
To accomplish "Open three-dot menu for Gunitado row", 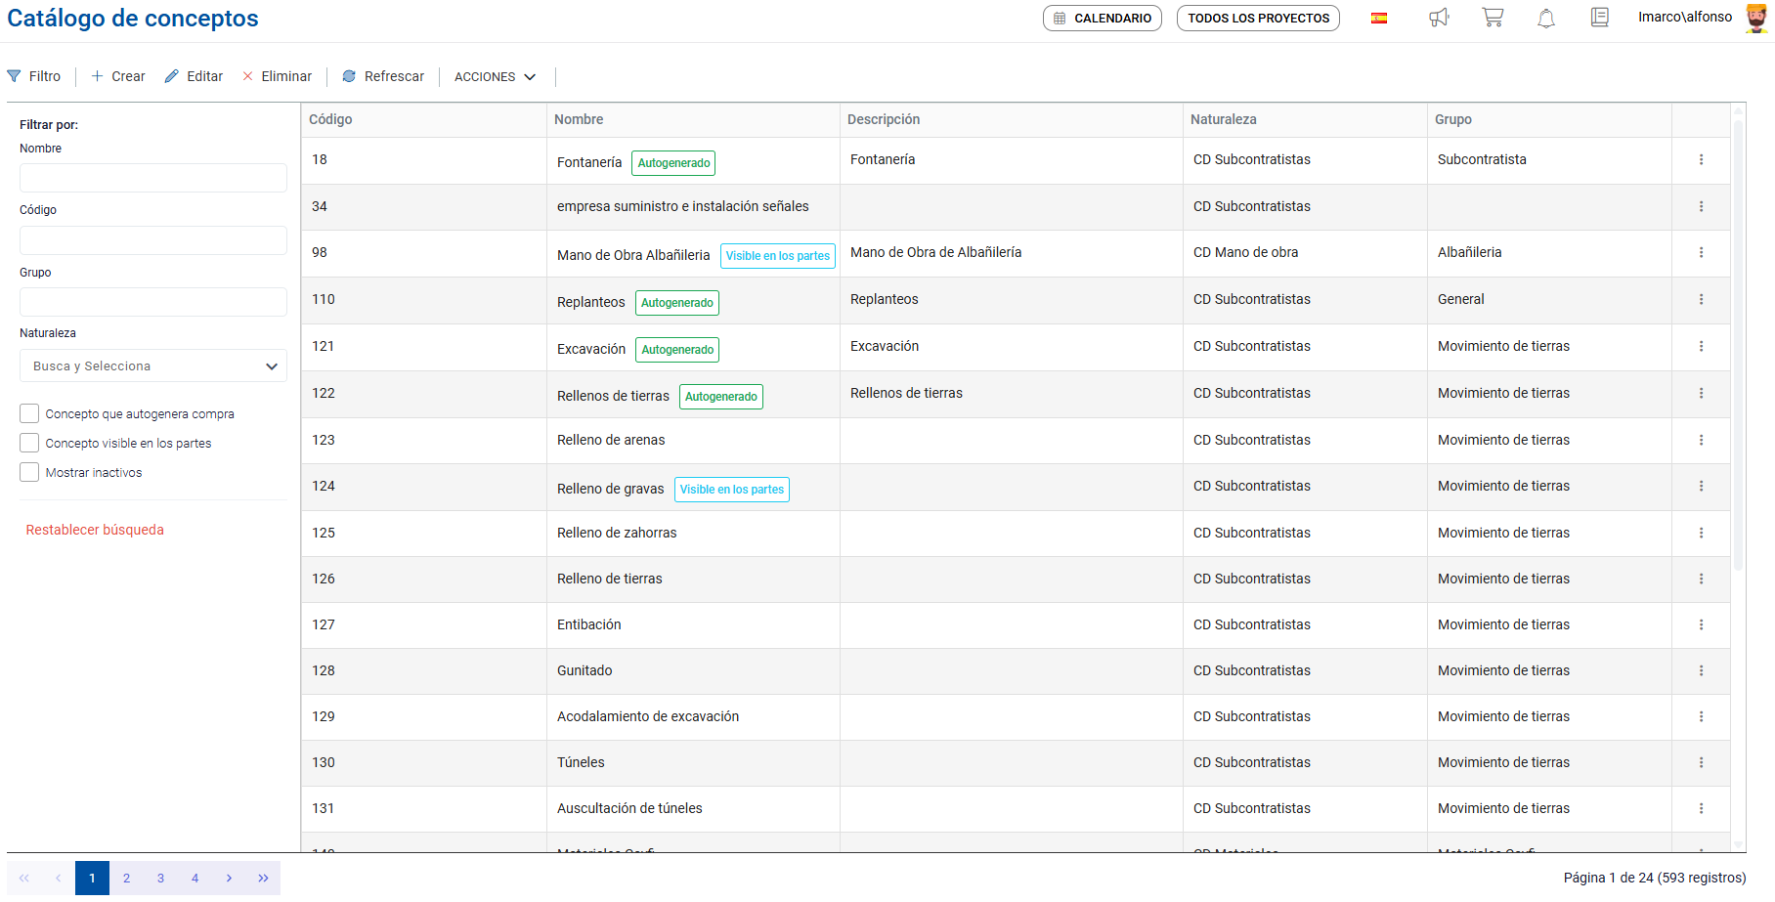I will click(x=1701, y=670).
